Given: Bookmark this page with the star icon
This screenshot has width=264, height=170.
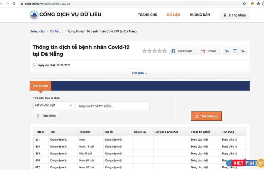Looking at the screenshot, I should [x=244, y=4].
